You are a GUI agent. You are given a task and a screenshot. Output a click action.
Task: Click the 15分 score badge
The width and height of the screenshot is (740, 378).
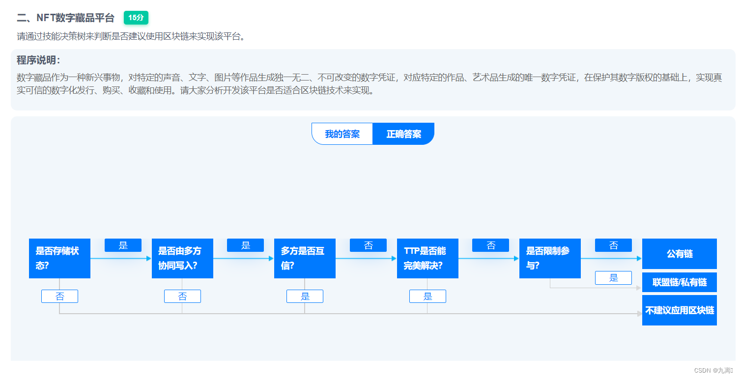click(x=136, y=18)
